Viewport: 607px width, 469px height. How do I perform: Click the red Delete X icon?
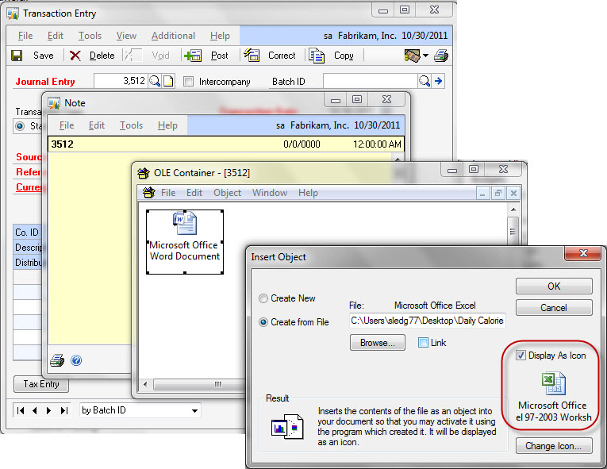coord(75,56)
